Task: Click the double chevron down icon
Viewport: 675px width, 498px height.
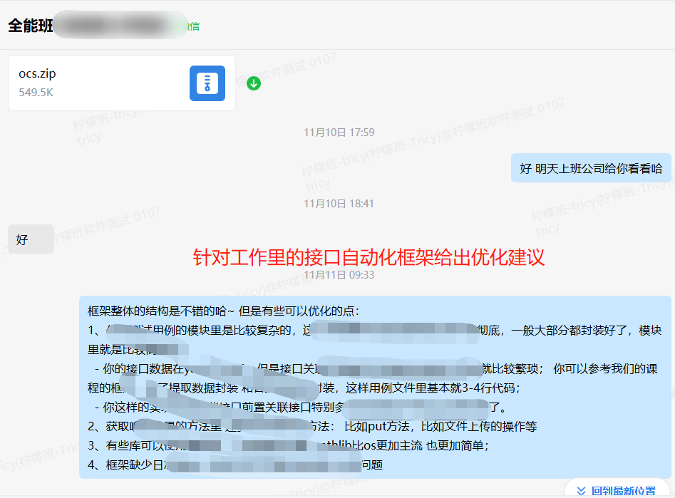Action: pos(581,491)
